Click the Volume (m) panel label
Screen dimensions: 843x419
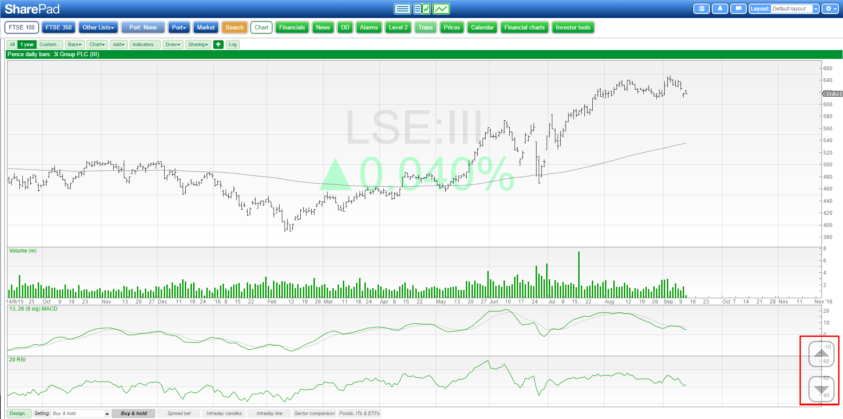23,251
